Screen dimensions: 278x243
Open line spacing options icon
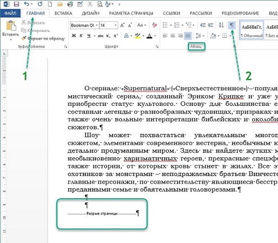[198, 36]
